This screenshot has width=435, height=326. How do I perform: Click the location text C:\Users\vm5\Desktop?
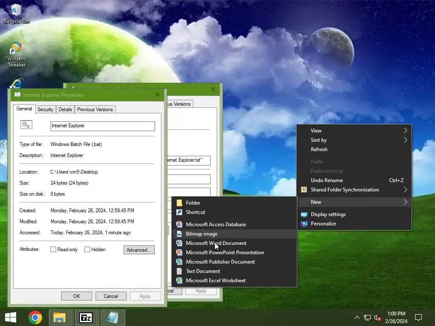tap(74, 172)
